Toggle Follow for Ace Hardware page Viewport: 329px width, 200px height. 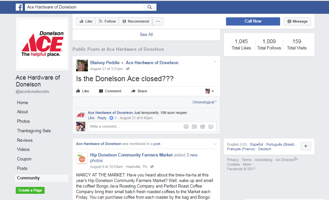click(x=107, y=21)
